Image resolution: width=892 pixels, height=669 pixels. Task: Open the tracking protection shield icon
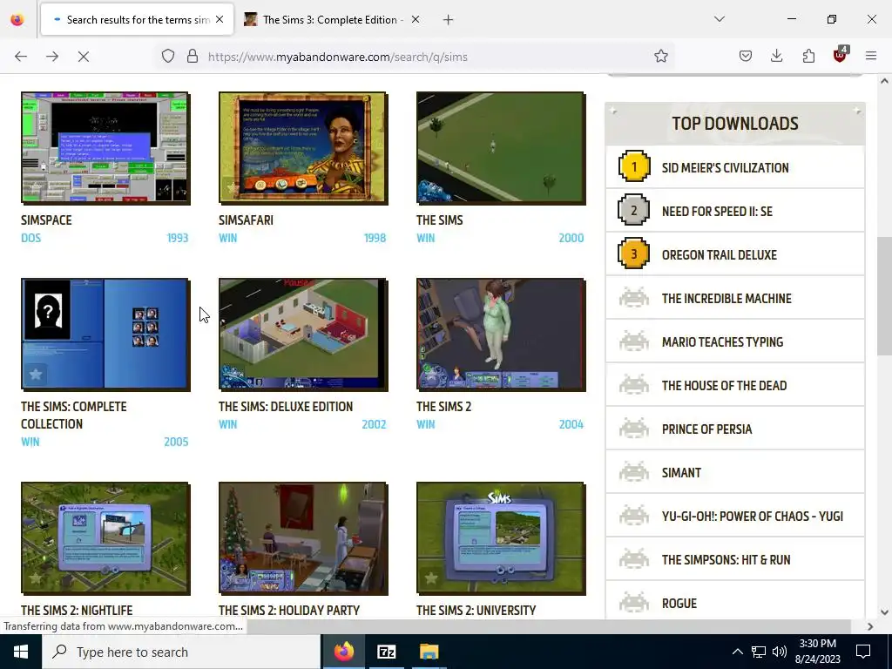[168, 57]
